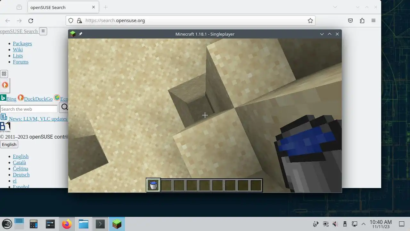This screenshot has width=410, height=231.
Task: Reload the openSUSE Search page
Action: pyautogui.click(x=31, y=21)
